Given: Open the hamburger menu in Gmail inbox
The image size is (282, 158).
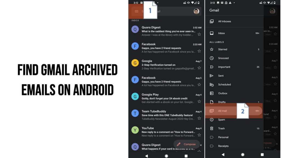Looking at the screenshot, I should [136, 11].
